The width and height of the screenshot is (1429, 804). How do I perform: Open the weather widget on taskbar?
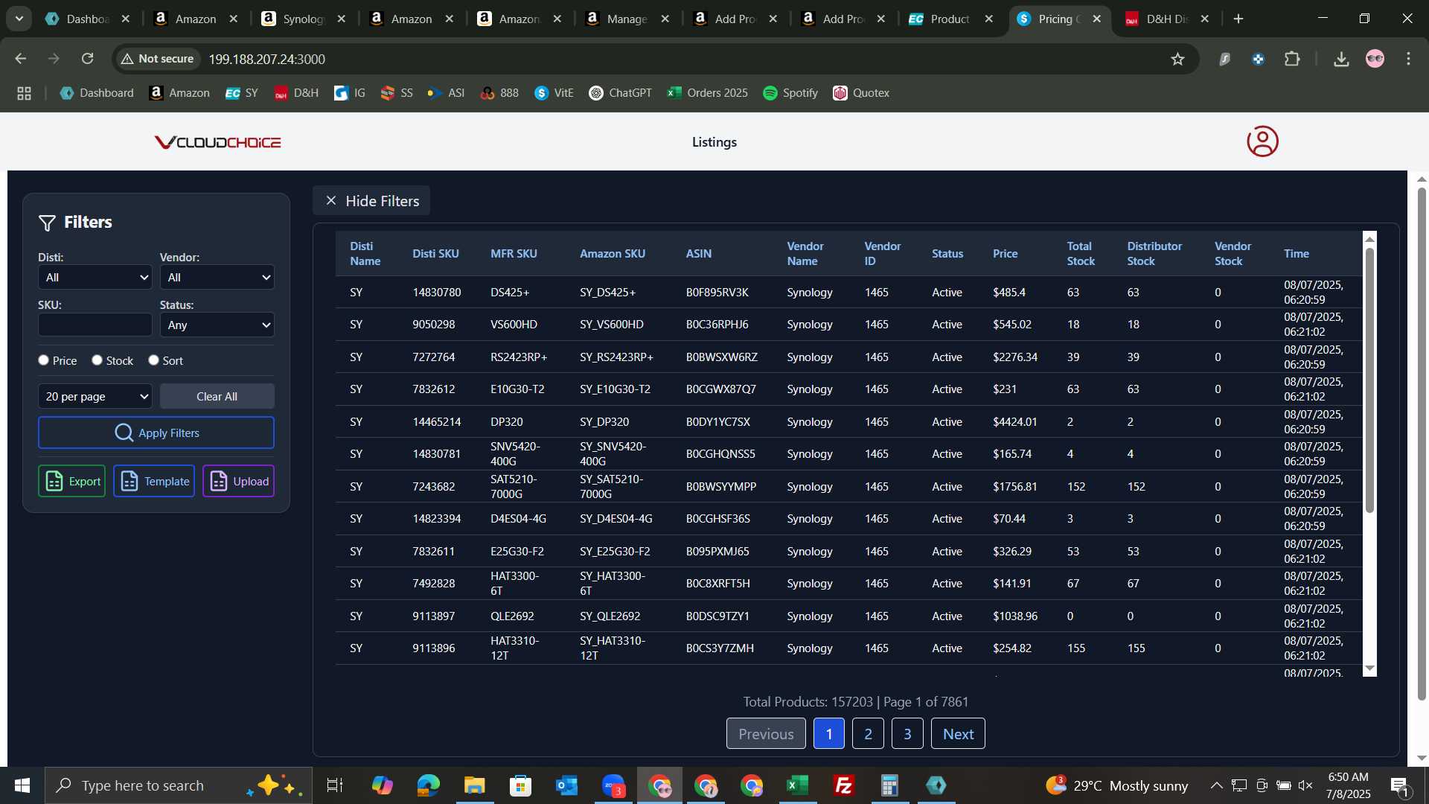click(1116, 785)
